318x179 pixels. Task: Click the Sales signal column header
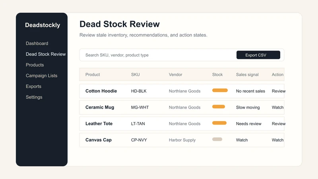(x=247, y=74)
